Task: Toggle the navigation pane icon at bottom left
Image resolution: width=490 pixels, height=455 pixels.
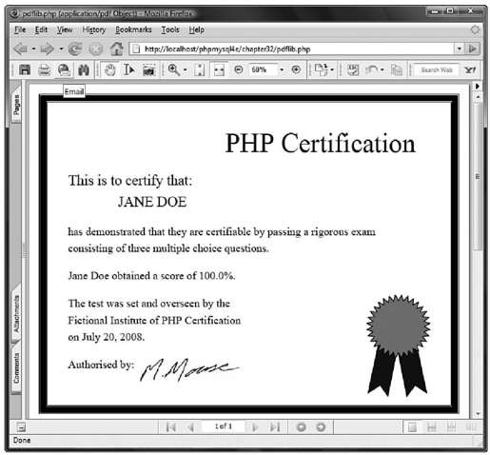Action: (x=21, y=427)
